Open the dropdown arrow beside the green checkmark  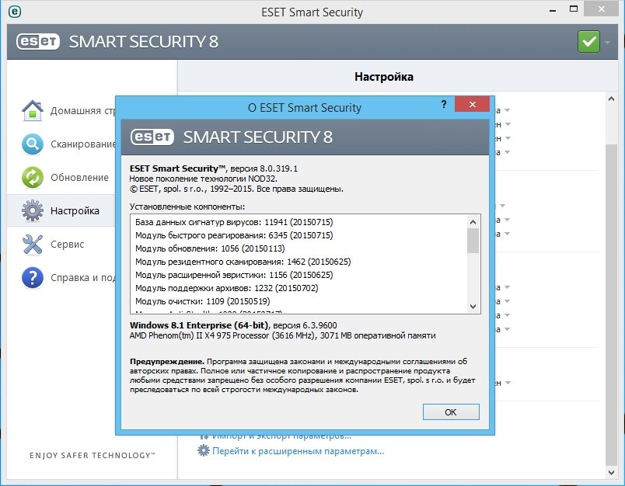point(607,42)
